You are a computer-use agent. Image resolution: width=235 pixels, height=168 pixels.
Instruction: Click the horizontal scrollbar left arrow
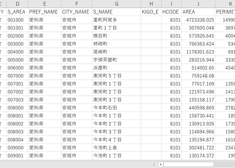coord(161,164)
